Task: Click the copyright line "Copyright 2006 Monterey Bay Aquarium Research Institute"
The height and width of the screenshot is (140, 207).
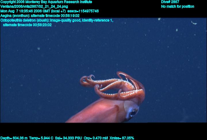Action: [46, 2]
